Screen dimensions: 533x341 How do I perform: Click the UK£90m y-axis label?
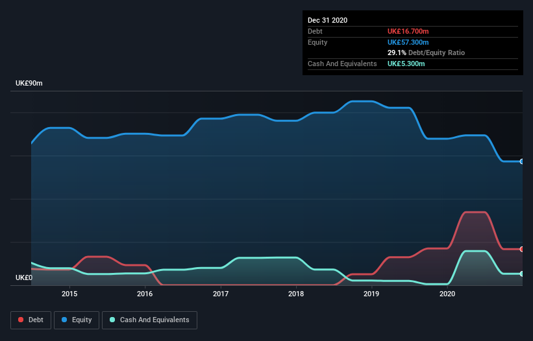[x=29, y=84]
